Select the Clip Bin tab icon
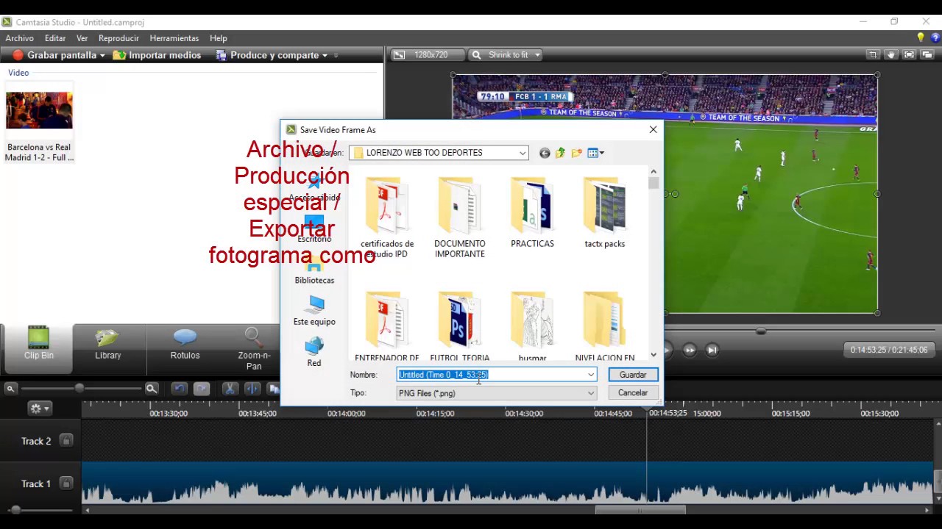Screen dimensions: 942x529 pyautogui.click(x=38, y=338)
